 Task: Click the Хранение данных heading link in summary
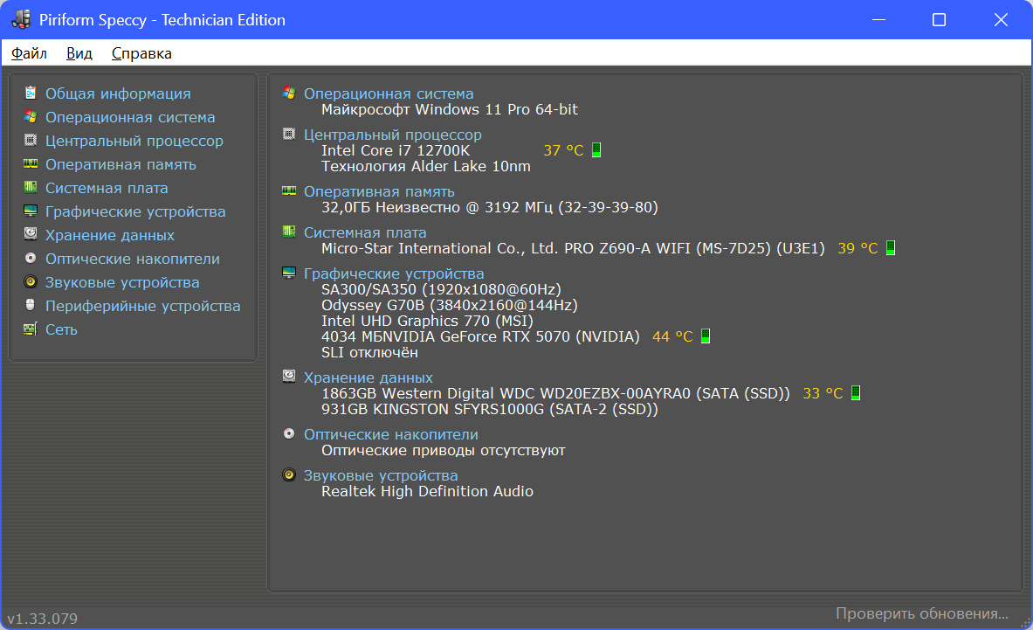(368, 377)
